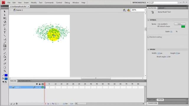Select the Spray Brush tool in toolbar

[5, 46]
